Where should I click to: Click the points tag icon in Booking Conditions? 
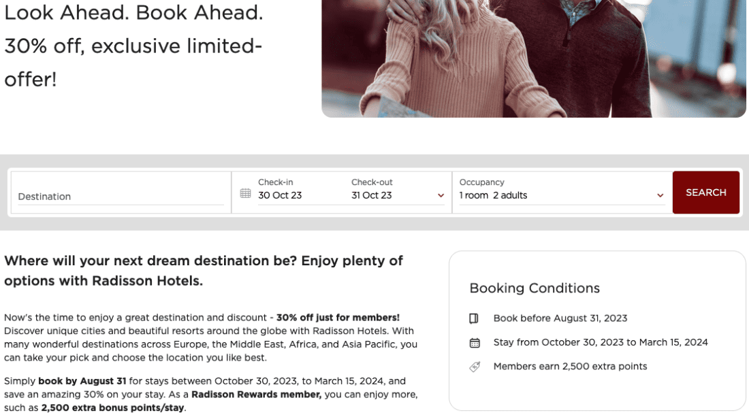(475, 366)
